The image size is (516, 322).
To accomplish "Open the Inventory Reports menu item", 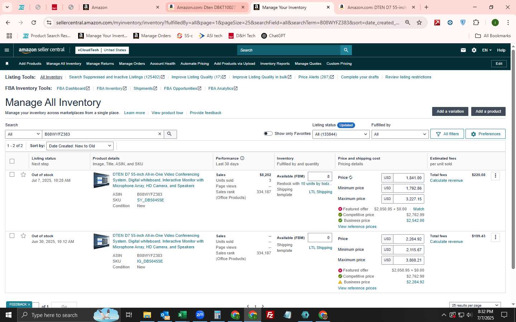I will coord(275,64).
